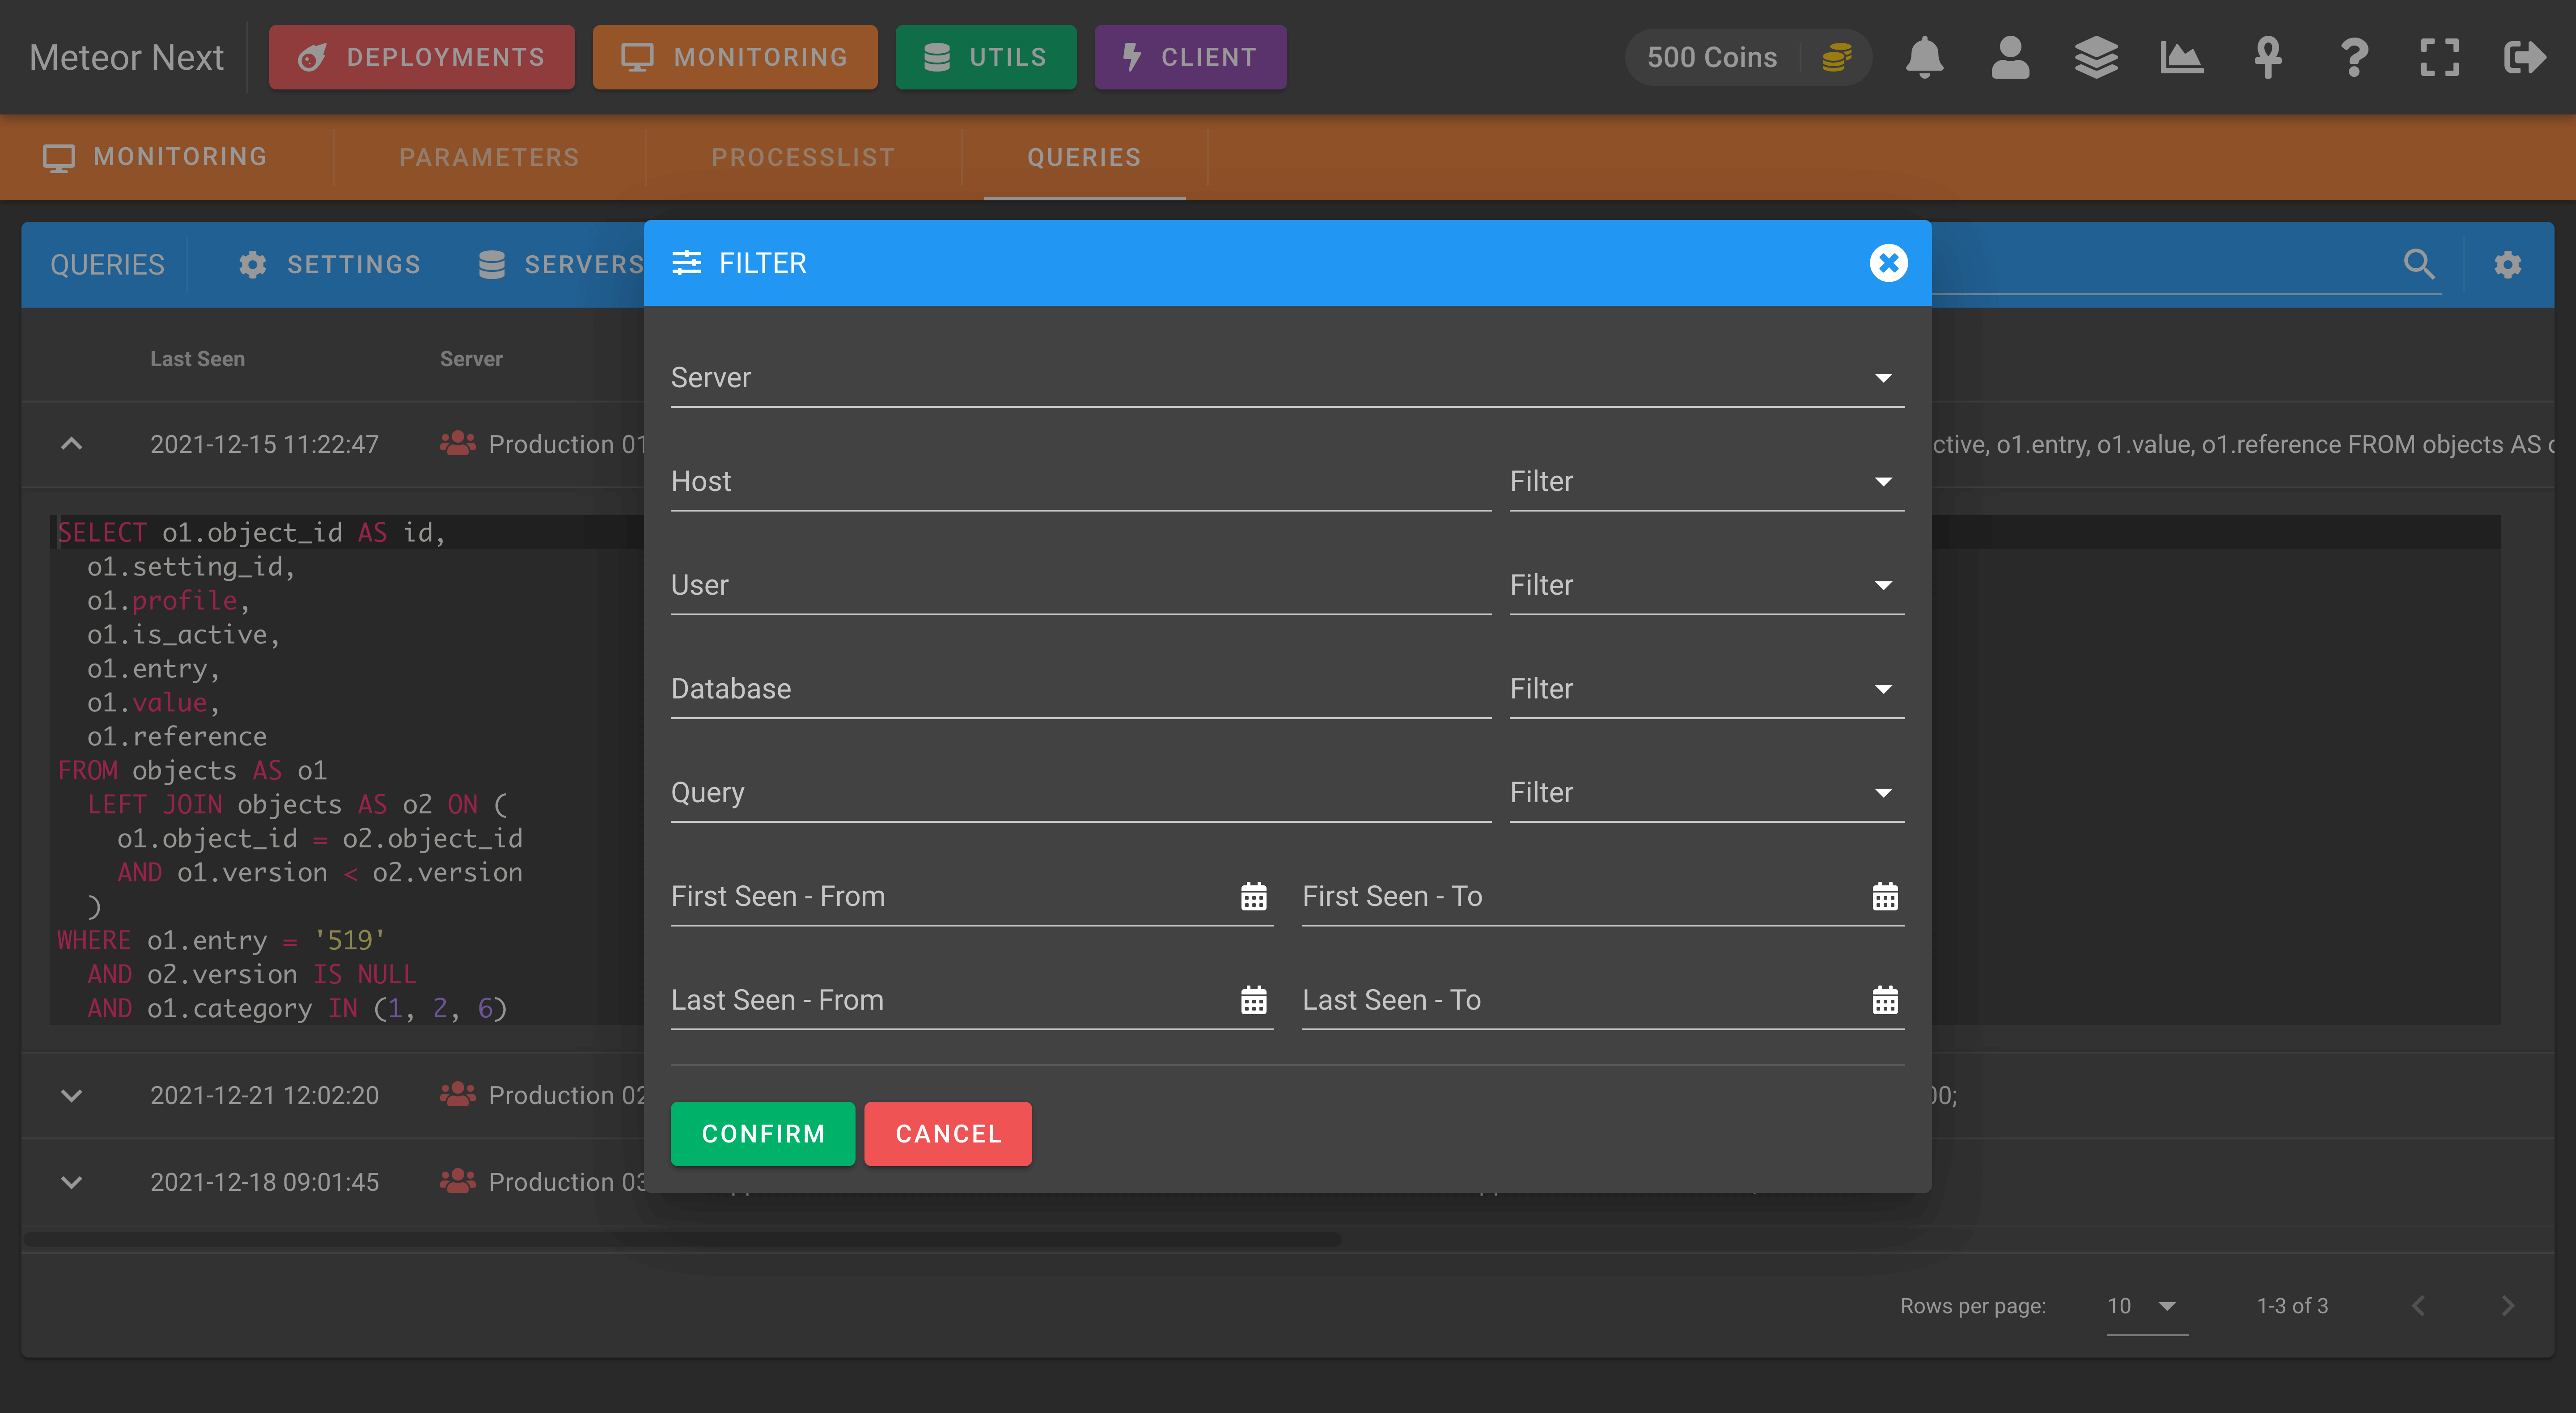Cancel the filter dialog
Screen dimensions: 2576x1413
pos(948,1134)
